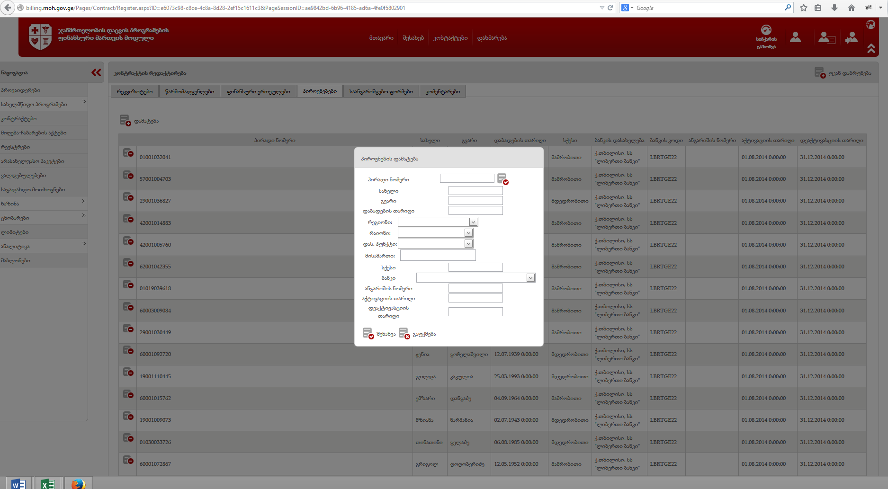
Task: Open the single user profile icon in header
Action: [x=795, y=37]
